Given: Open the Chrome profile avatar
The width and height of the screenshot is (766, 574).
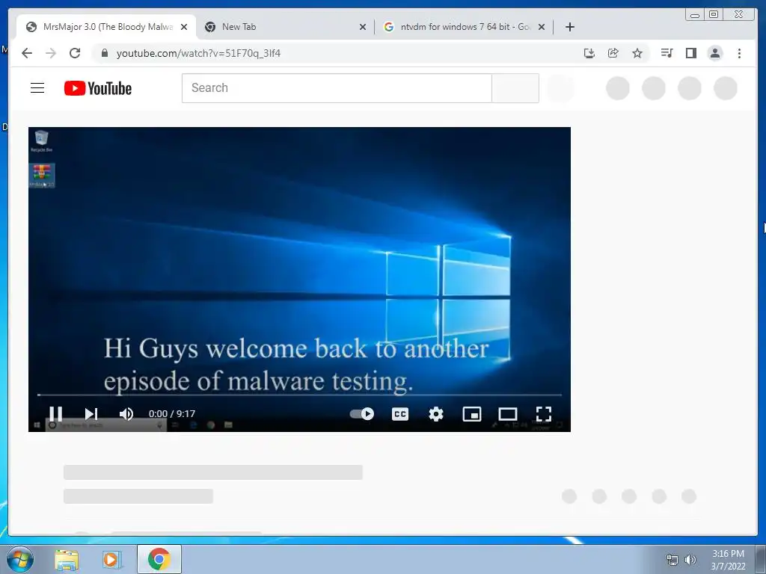Looking at the screenshot, I should 714,53.
